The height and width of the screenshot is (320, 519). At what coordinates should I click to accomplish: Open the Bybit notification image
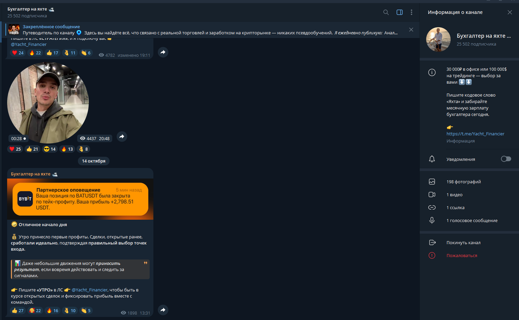pyautogui.click(x=80, y=199)
